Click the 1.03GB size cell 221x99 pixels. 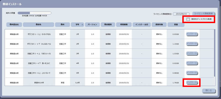(x=176, y=54)
